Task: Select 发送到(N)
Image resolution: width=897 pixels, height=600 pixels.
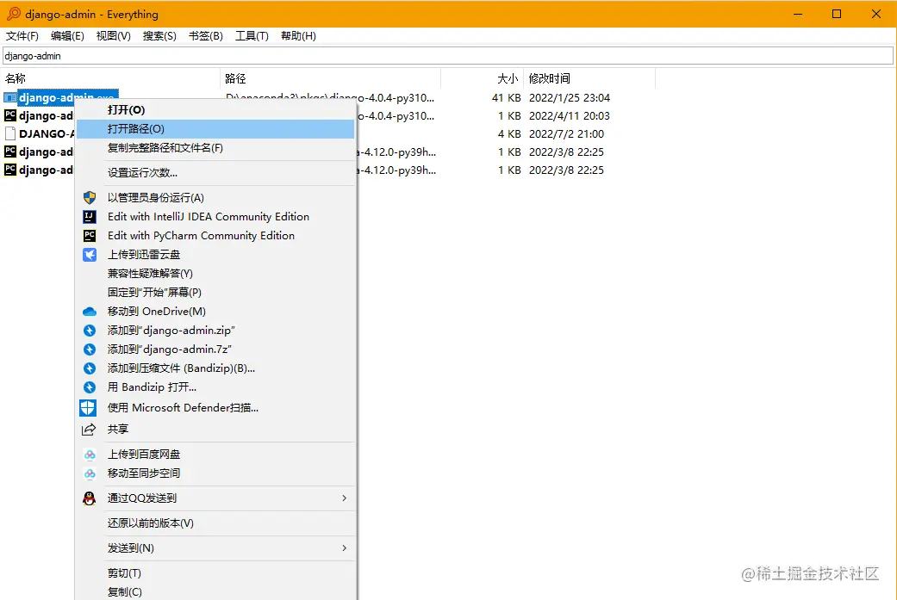Action: (x=215, y=548)
